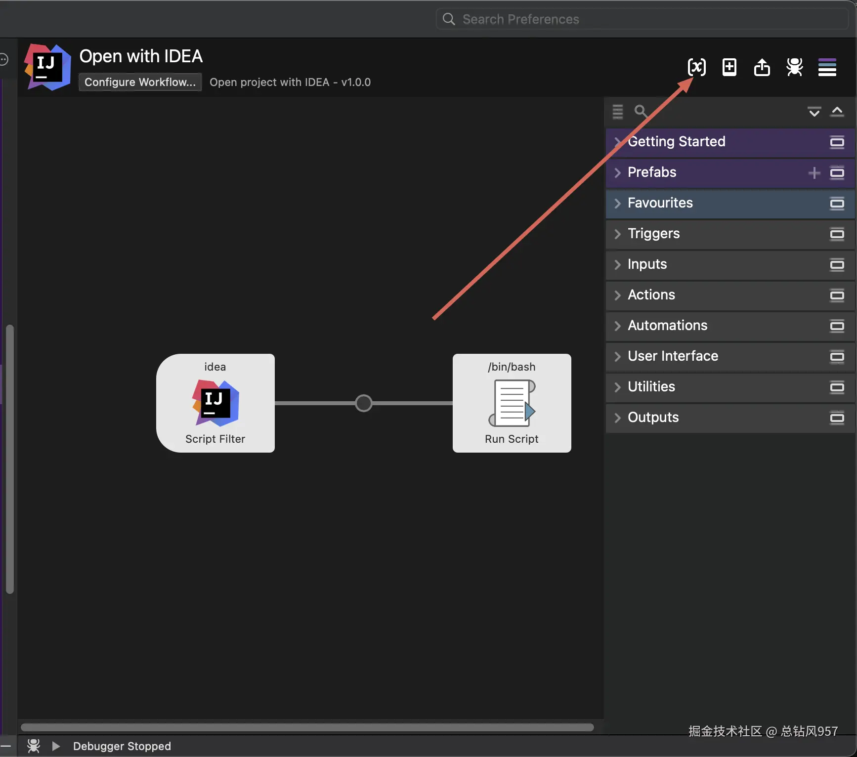Select the /bin/bash Run Script object
This screenshot has height=757, width=857.
pos(512,403)
